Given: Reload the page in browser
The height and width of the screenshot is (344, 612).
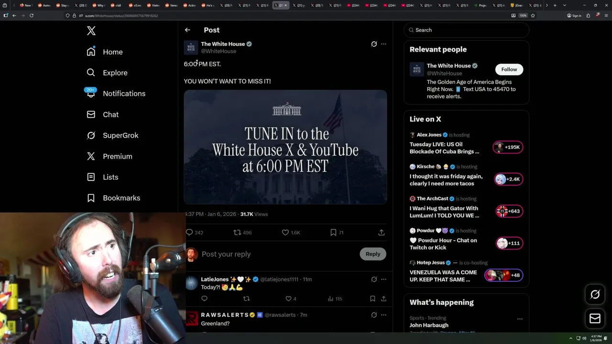Looking at the screenshot, I should tap(32, 15).
